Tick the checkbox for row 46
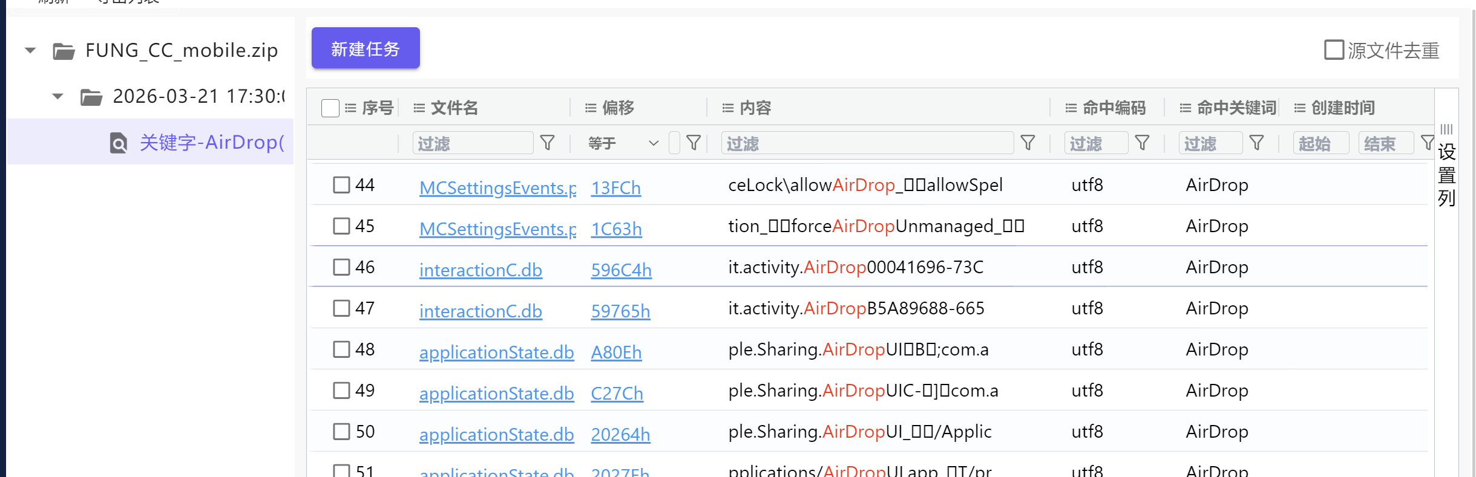Viewport: 1476px width, 477px height. pos(342,267)
